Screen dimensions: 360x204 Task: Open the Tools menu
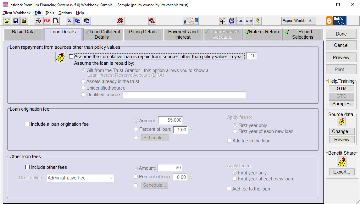(49, 13)
